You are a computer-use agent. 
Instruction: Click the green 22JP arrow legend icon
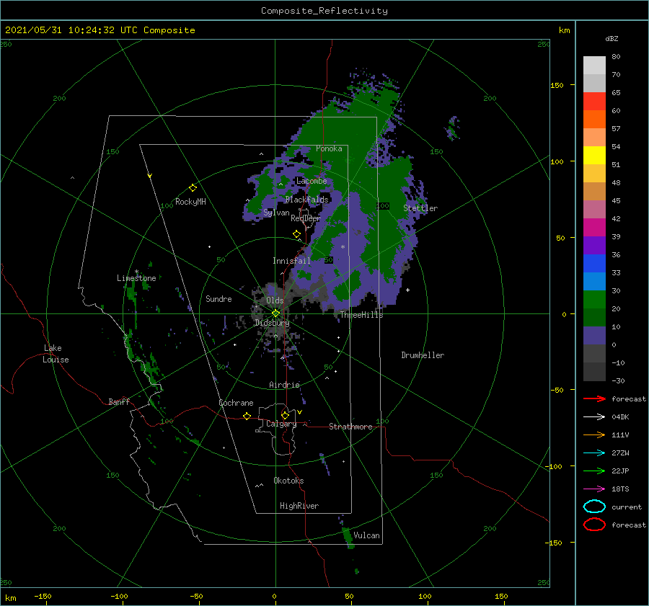(x=594, y=471)
